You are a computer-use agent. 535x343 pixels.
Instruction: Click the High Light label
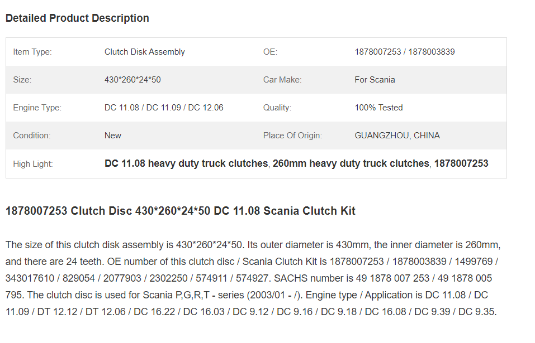(33, 164)
